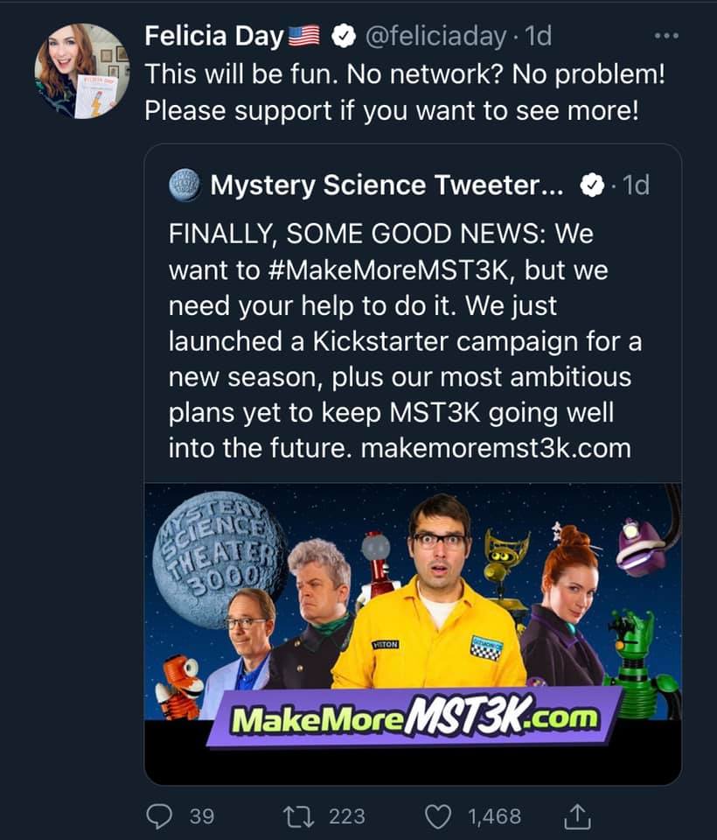Screen dimensions: 717x840
Task: Click the quoted tweet's 1d timestamp
Action: (x=637, y=185)
